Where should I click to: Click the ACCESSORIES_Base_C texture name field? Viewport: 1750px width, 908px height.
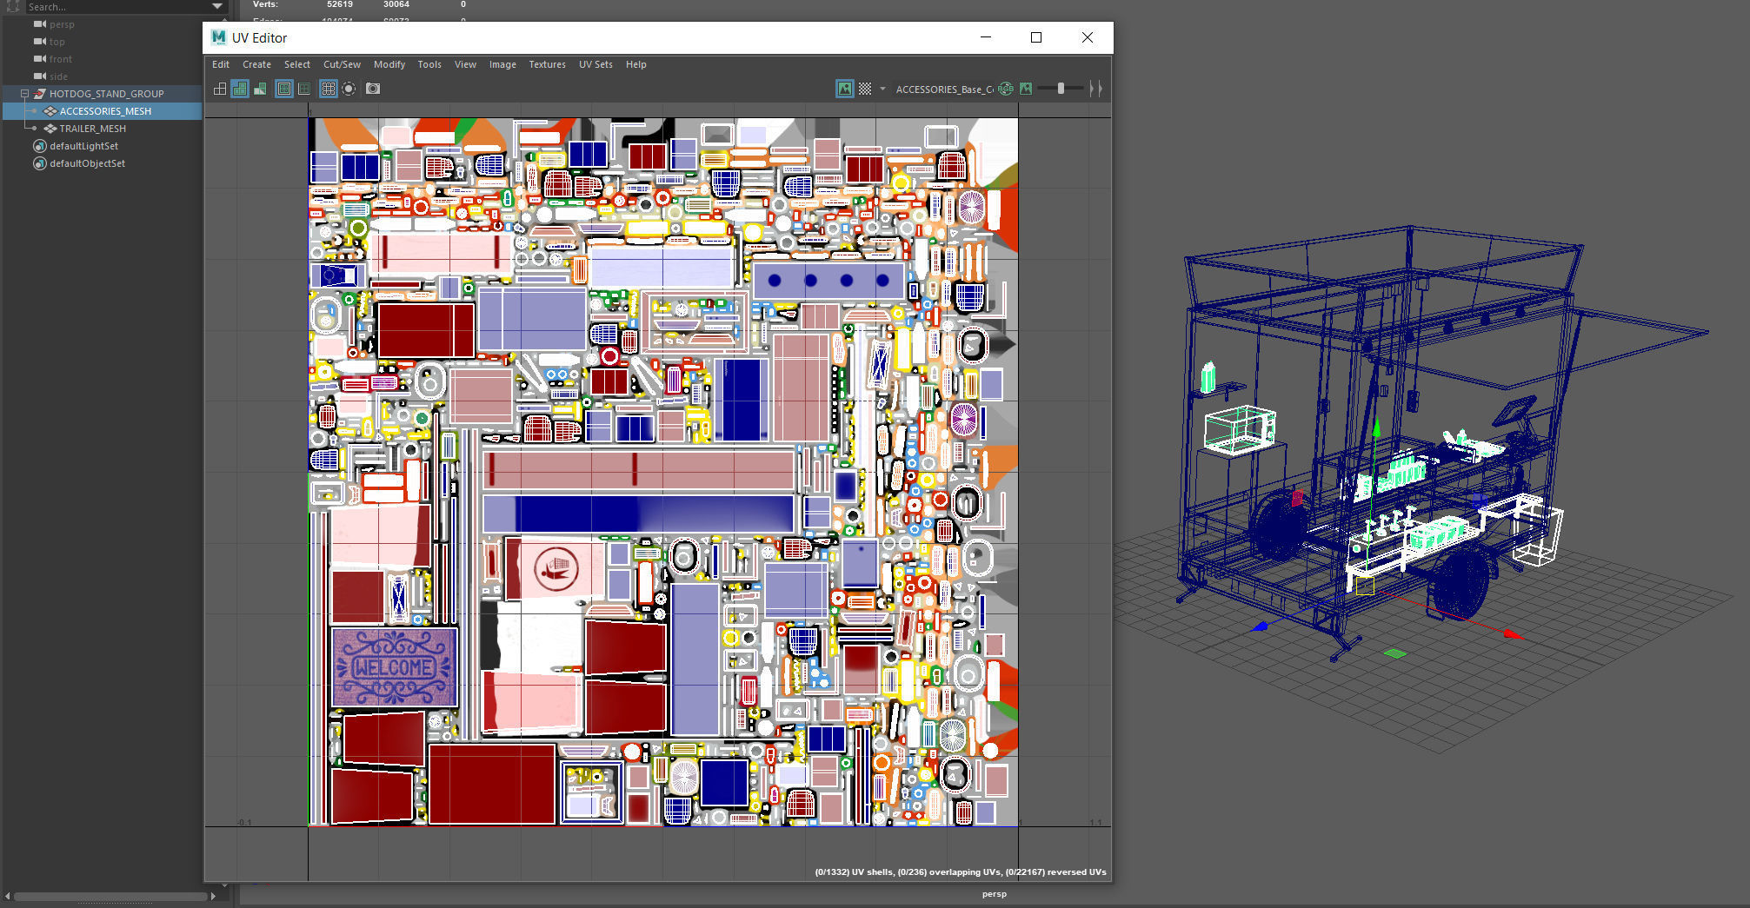[944, 89]
